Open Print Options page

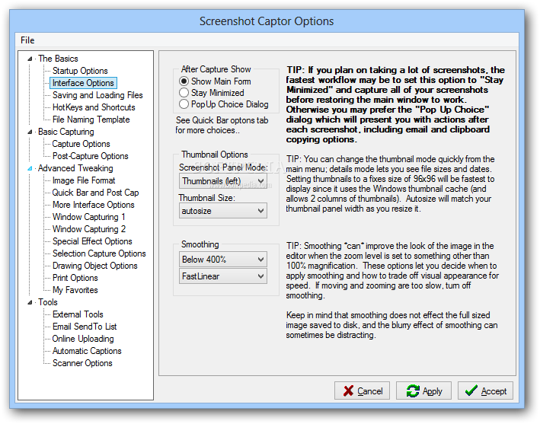tap(75, 278)
